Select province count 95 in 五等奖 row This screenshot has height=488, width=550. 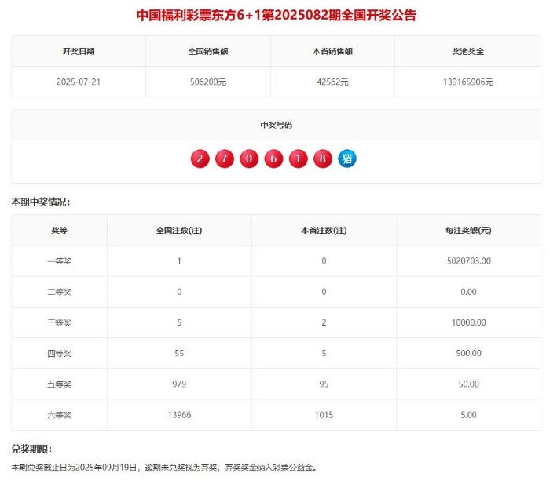click(x=324, y=384)
